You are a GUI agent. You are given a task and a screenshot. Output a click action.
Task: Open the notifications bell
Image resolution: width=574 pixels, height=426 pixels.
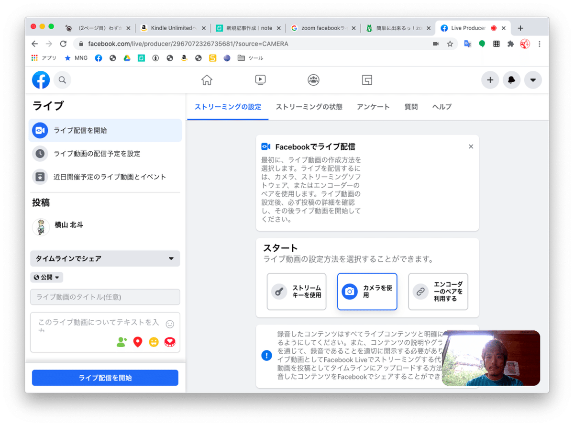[511, 80]
